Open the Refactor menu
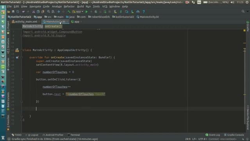250x141 pixels. (69, 7)
